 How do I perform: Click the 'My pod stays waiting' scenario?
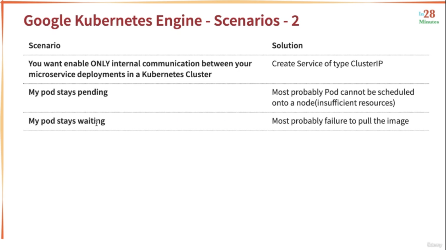click(67, 121)
